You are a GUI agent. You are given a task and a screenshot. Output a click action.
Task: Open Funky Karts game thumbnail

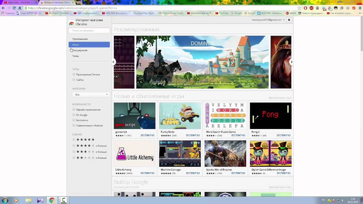tap(180, 116)
